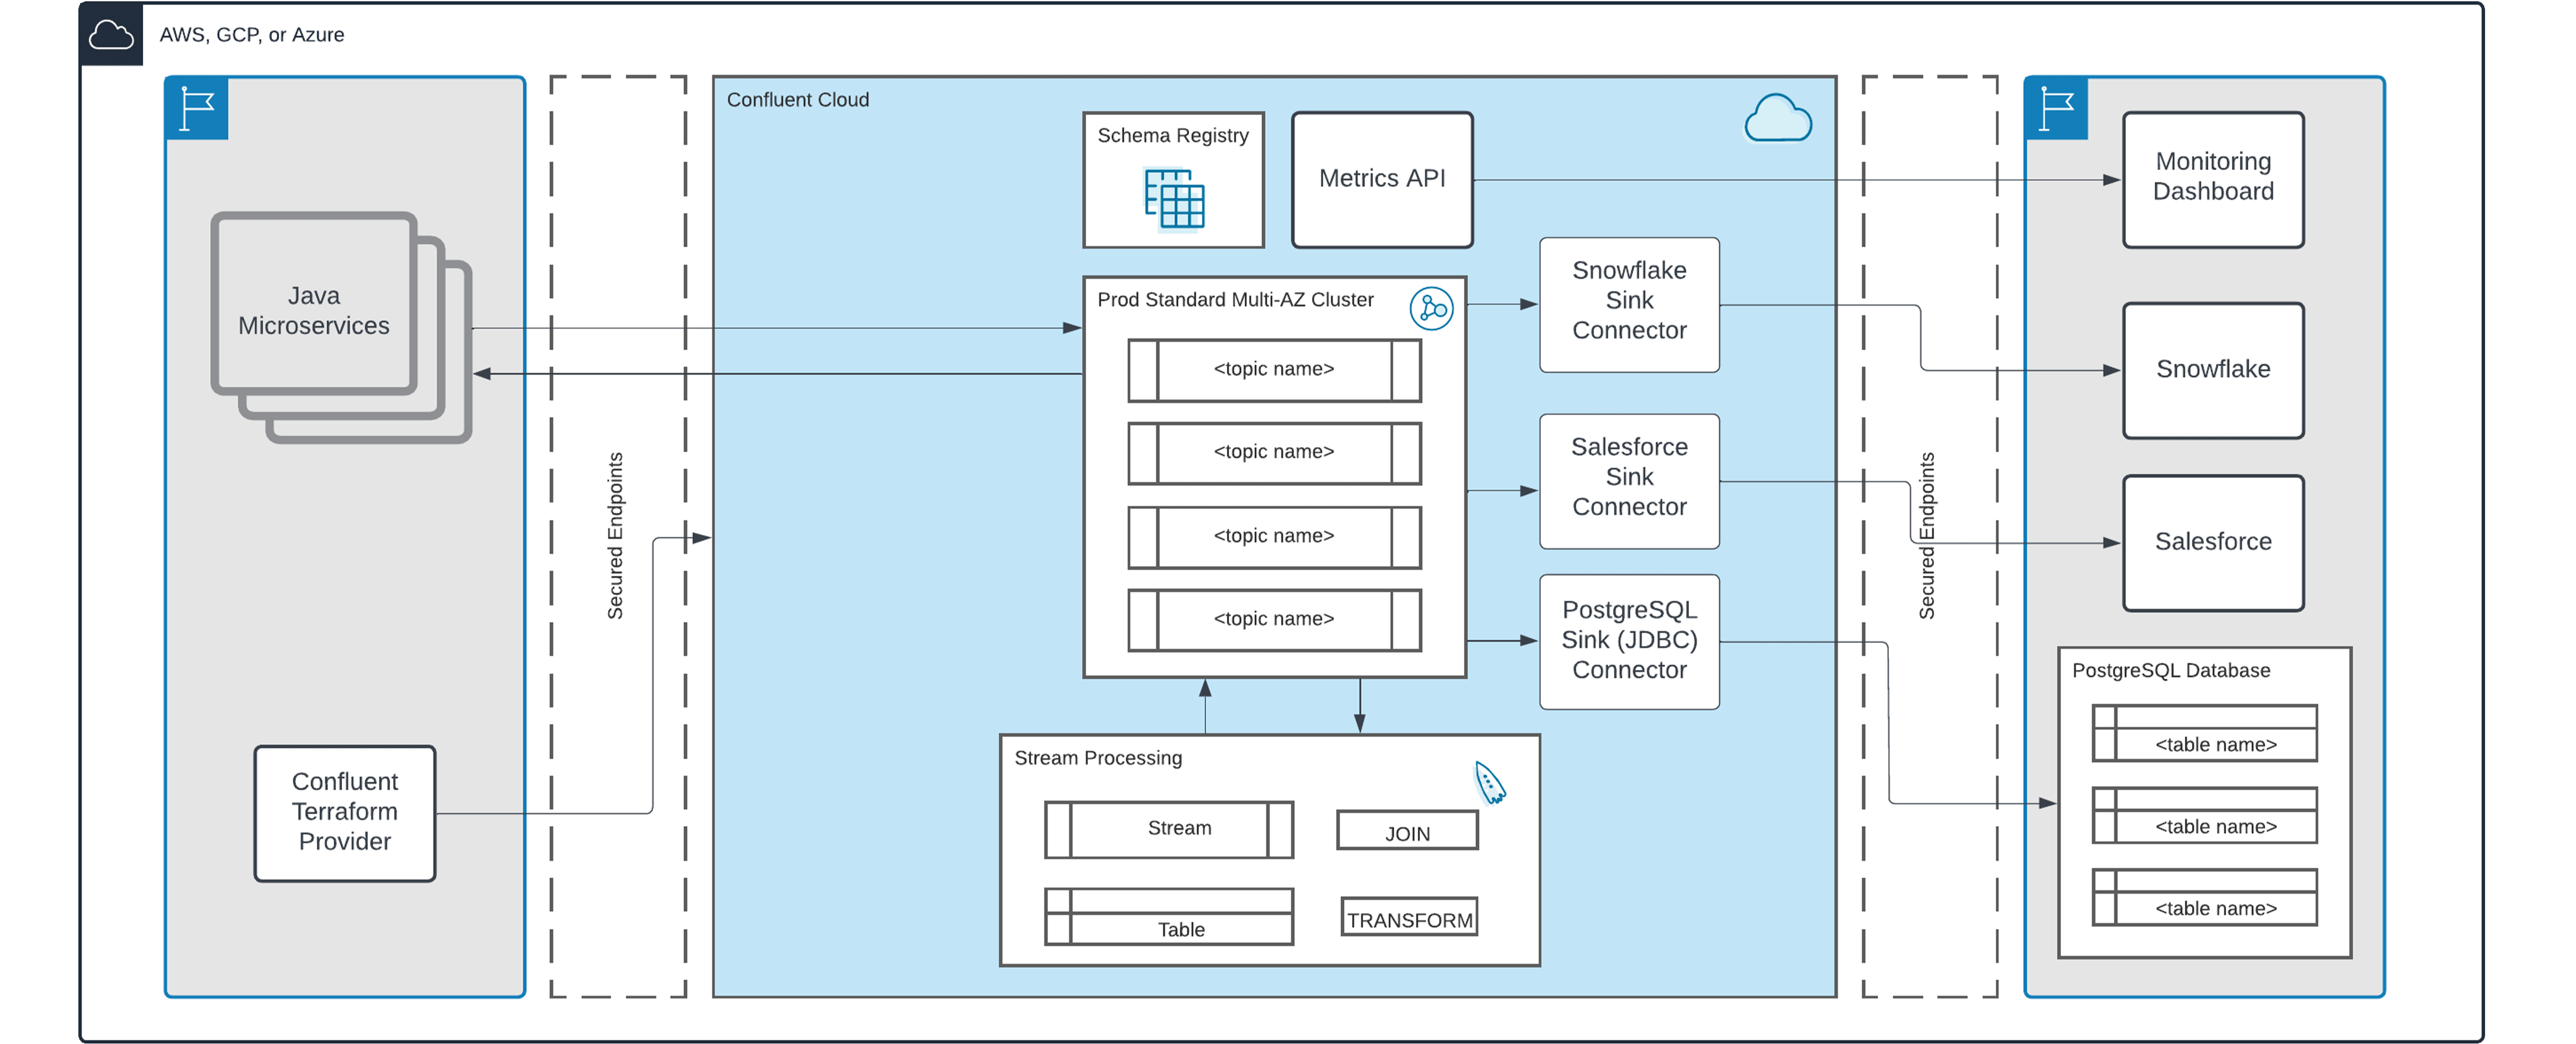Select the Salesforce Sink Connector box
2576x1044 pixels.
pyautogui.click(x=1629, y=481)
